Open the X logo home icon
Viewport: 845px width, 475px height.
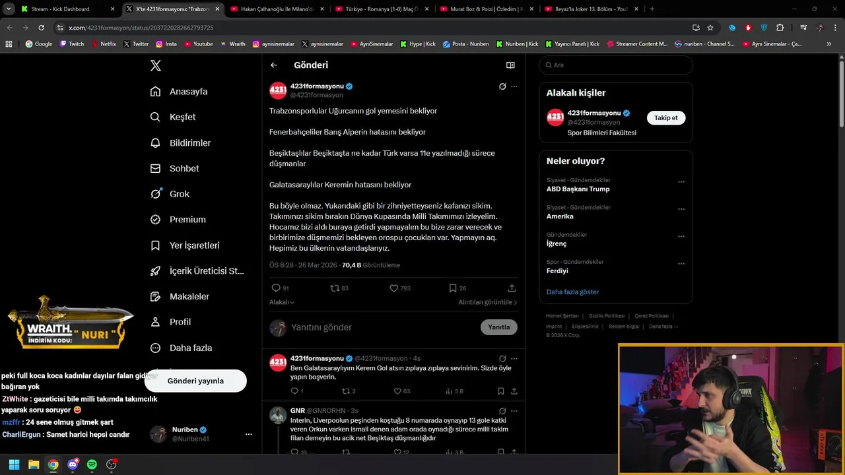pyautogui.click(x=155, y=65)
